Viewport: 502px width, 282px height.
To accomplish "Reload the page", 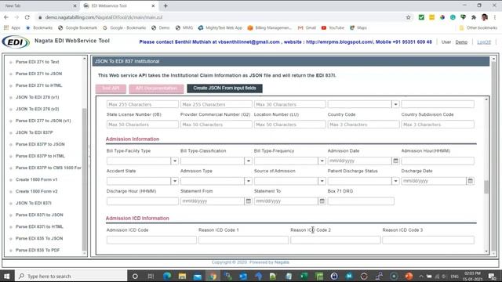I will (x=27, y=17).
